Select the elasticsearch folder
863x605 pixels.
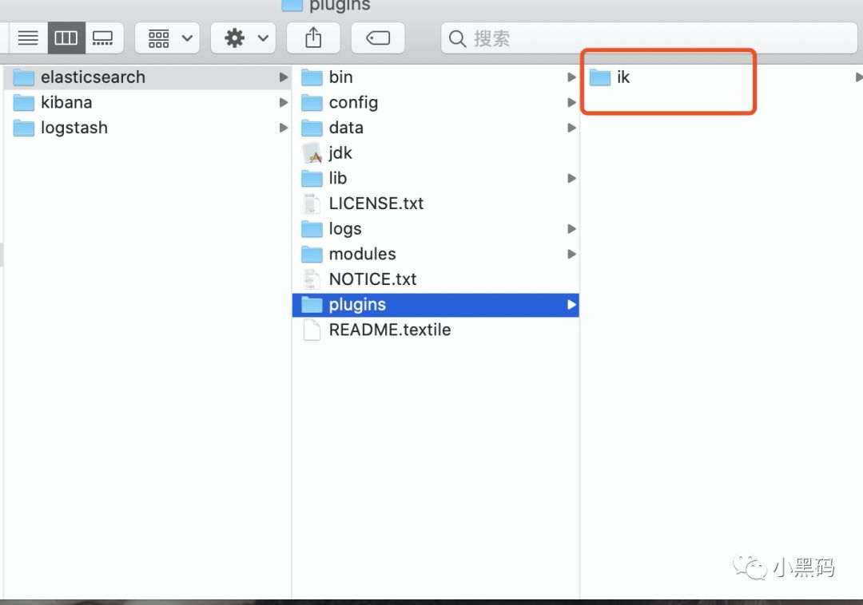tap(148, 77)
